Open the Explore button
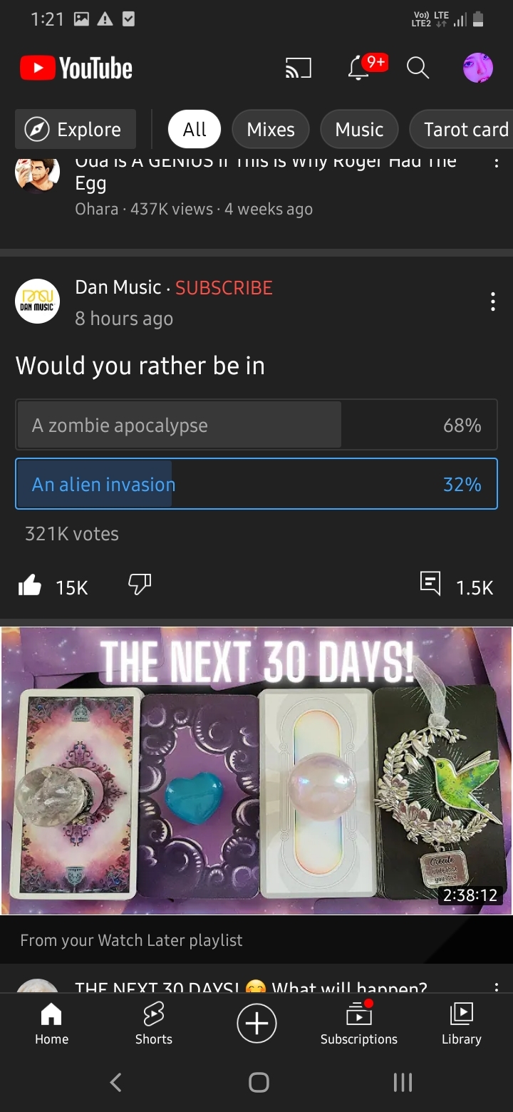Screen dimensions: 513x1112 (76, 130)
